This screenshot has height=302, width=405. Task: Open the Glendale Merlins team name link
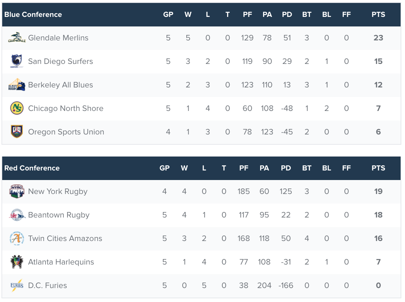58,38
